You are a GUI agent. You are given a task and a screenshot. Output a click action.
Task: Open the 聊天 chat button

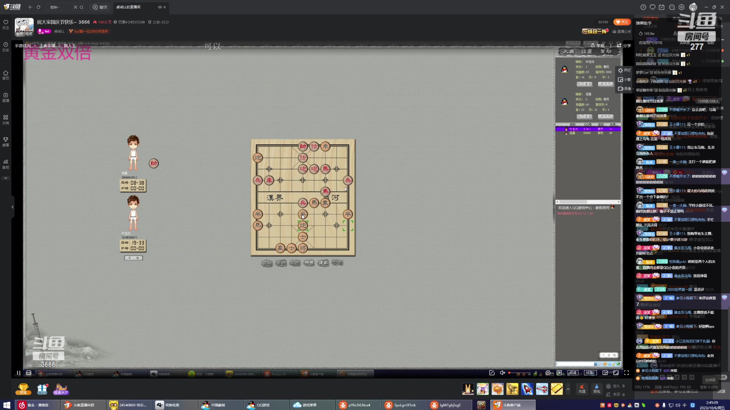[x=100, y=7]
